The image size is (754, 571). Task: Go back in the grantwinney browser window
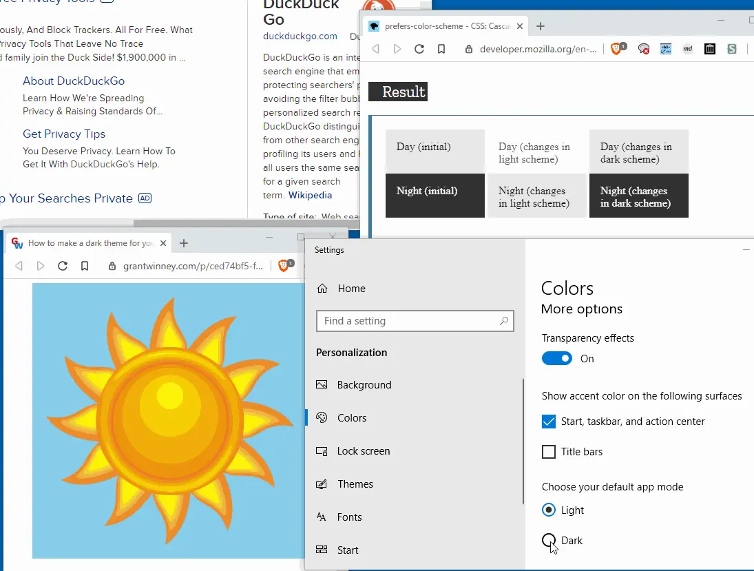coord(19,266)
